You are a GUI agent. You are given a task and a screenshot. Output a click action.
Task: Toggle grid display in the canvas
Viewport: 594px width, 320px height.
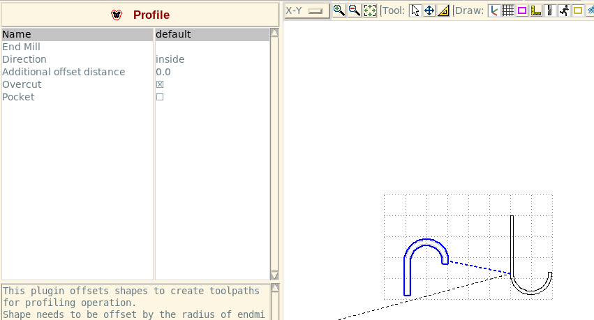pos(508,10)
